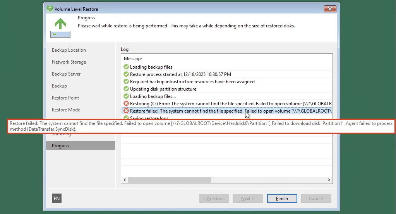Click the log's left scroll arrow

[125, 180]
